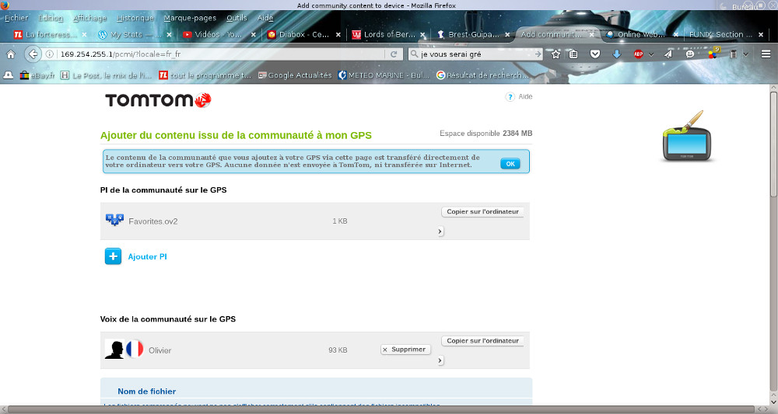The height and width of the screenshot is (414, 778).
Task: Click the blue plus Ajouter PI icon
Action: pos(113,256)
